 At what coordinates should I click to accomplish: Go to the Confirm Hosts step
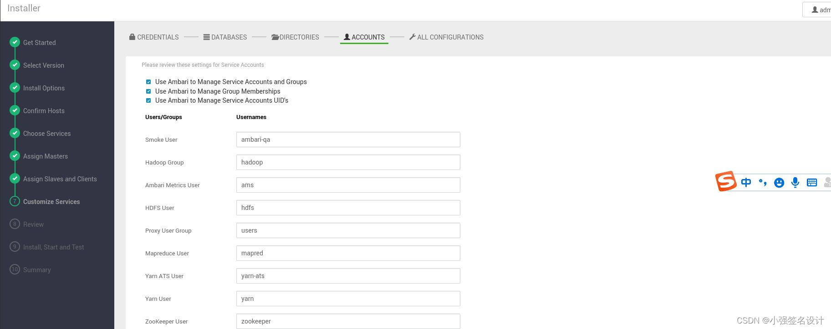pyautogui.click(x=44, y=111)
